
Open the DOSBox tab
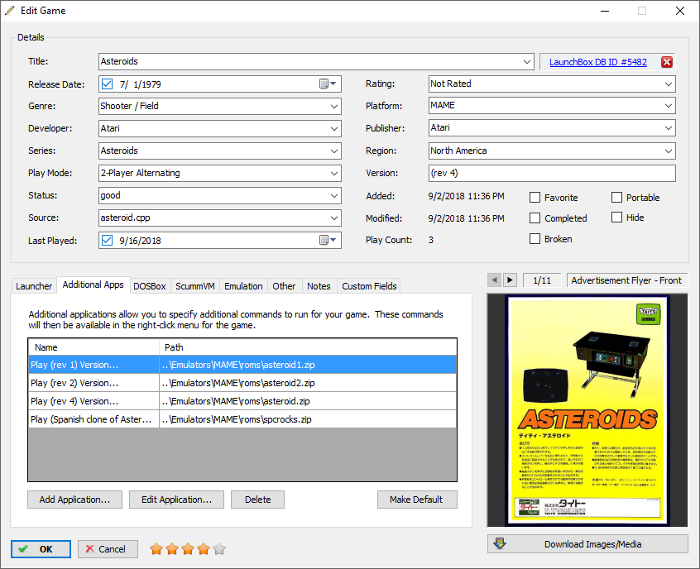tap(150, 286)
